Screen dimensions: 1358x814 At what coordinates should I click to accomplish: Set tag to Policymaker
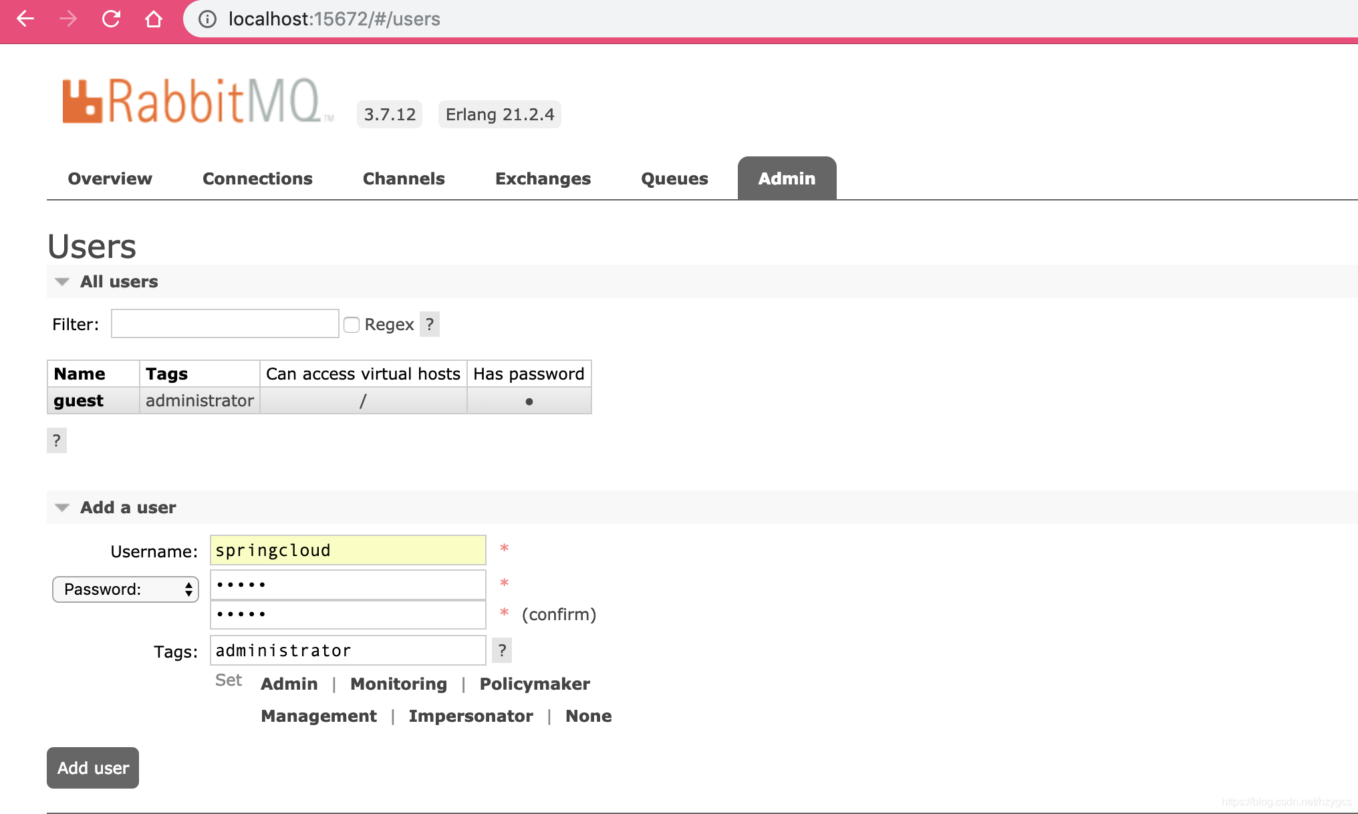click(535, 684)
